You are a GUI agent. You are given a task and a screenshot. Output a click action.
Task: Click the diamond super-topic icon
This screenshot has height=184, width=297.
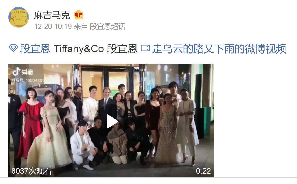point(13,48)
